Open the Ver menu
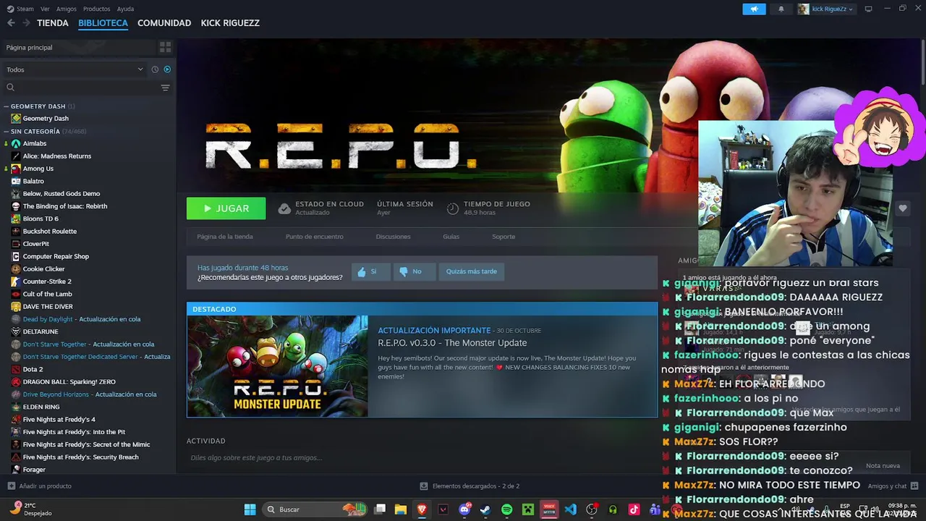This screenshot has width=926, height=521. tap(45, 9)
